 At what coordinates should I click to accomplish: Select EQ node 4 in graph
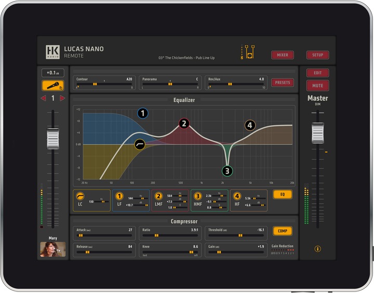pyautogui.click(x=250, y=125)
